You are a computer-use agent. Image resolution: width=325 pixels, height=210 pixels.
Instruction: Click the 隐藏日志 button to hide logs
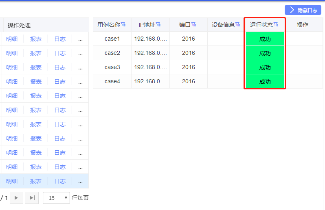[x=303, y=10]
